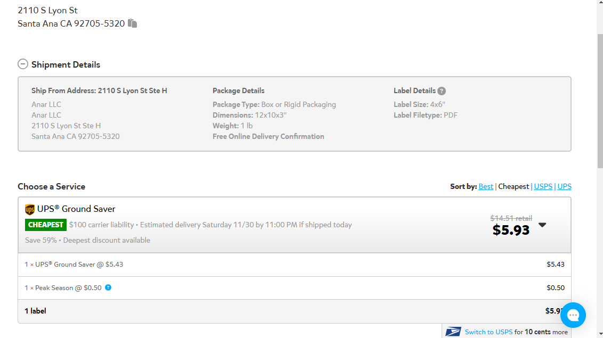Click the green CHEAPEST badge

pos(46,225)
